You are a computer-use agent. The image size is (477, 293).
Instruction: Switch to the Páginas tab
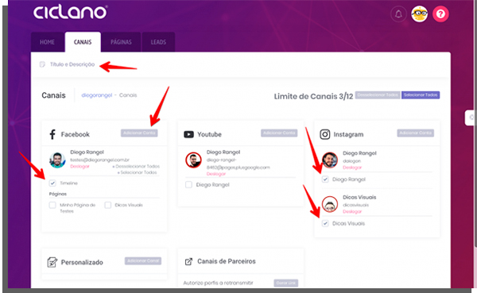(x=121, y=42)
